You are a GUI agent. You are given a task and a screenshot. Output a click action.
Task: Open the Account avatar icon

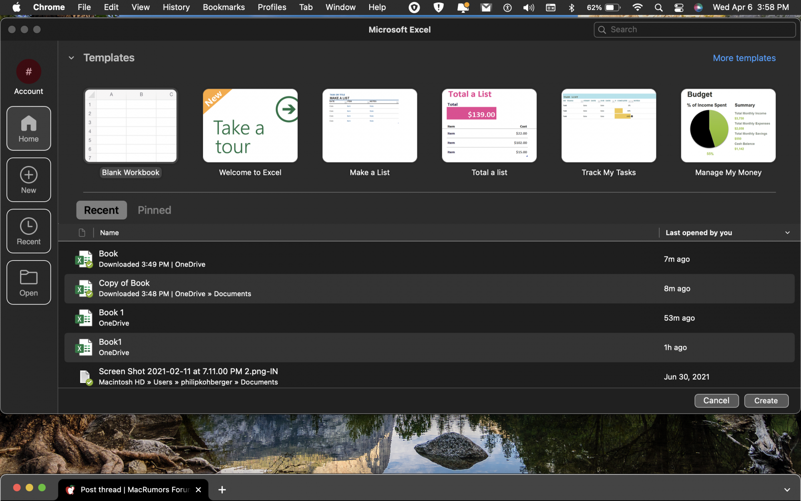pyautogui.click(x=28, y=72)
